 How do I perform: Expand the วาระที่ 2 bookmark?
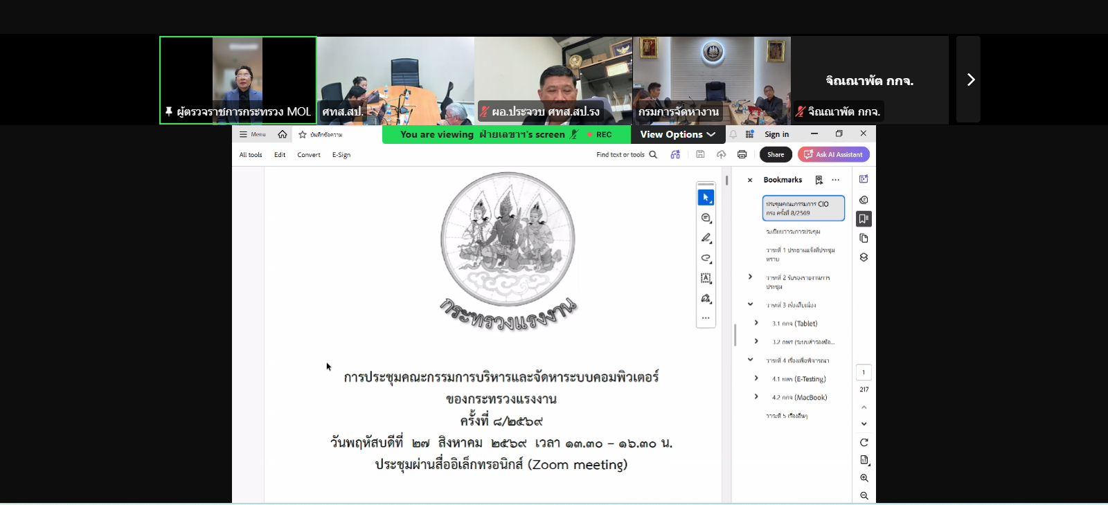coord(750,277)
